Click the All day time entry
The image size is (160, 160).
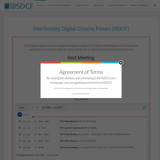click(41, 147)
